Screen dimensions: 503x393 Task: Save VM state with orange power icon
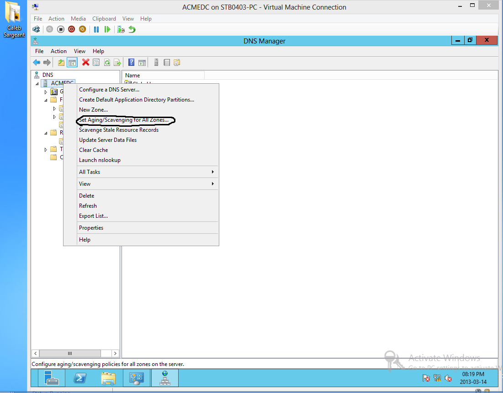82,29
